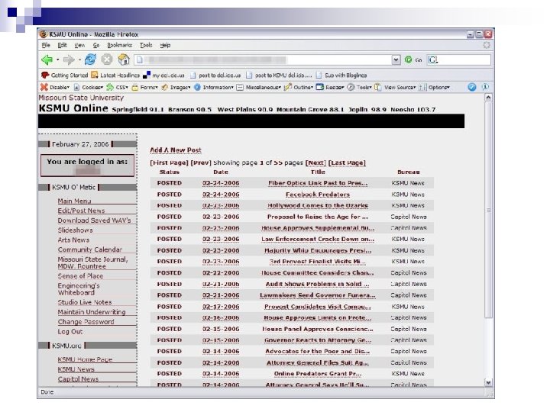550x412 pixels.
Task: Open the Hollywood Comes to the Ozarks post
Action: pos(318,206)
